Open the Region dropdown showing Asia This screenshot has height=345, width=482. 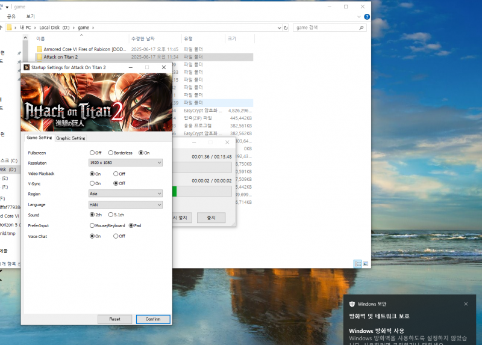(125, 194)
